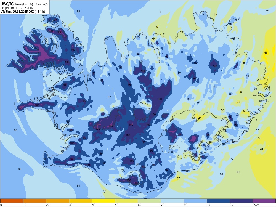Viewport: 276px width, 207px height.
Task: Click the legend tick label '99.9'
Action: point(256,205)
